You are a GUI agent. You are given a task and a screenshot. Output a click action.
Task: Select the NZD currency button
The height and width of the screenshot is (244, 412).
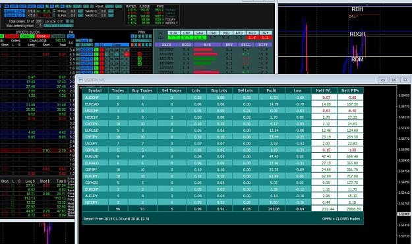click(x=252, y=33)
